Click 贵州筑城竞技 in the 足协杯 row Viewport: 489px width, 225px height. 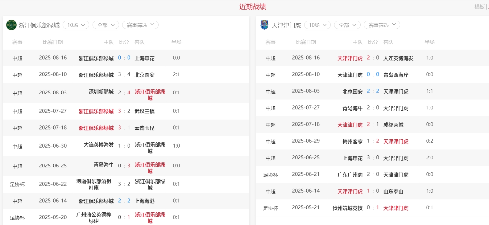tap(347, 208)
